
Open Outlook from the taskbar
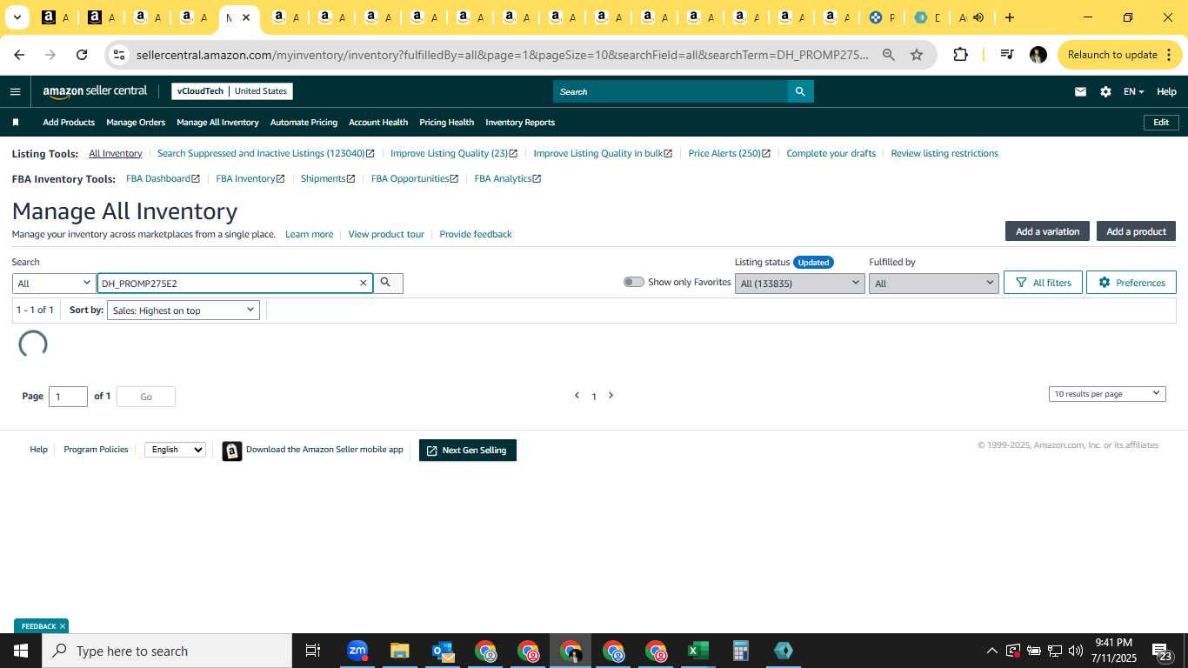tap(443, 651)
